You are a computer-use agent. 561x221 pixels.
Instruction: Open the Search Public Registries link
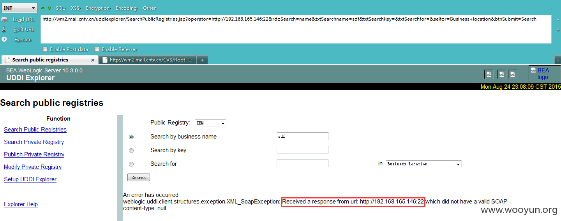[x=35, y=130]
